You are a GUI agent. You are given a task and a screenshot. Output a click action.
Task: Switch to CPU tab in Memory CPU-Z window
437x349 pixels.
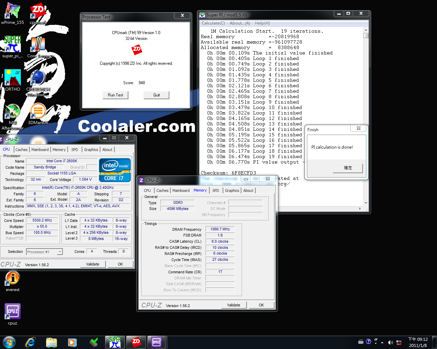[147, 191]
